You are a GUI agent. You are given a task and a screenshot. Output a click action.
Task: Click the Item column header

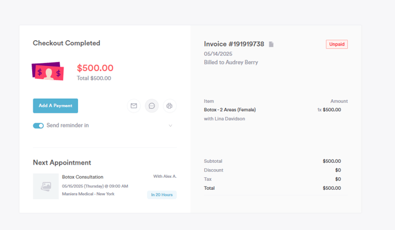coord(209,101)
